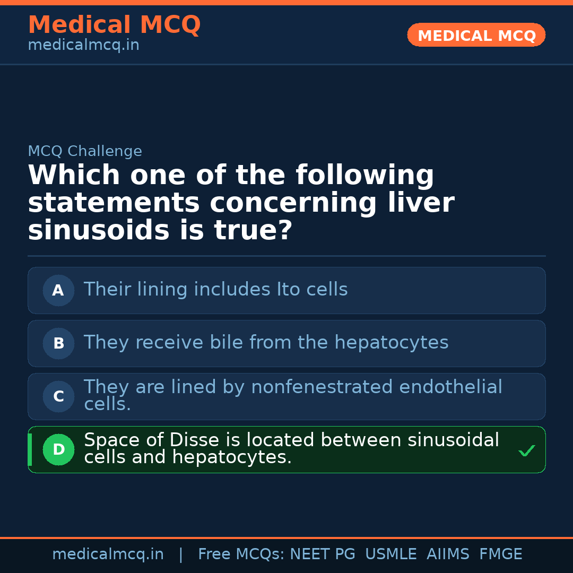The width and height of the screenshot is (573, 573).
Task: Open the medicalmcq.in link in header
Action: [x=83, y=46]
